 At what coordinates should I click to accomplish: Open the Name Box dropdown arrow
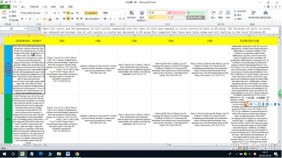(25, 28)
